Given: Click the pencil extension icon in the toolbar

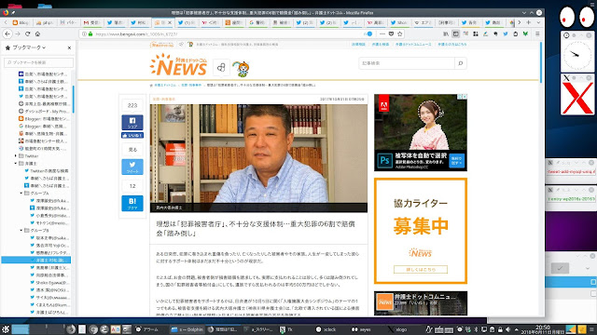Looking at the screenshot, I should (x=485, y=33).
